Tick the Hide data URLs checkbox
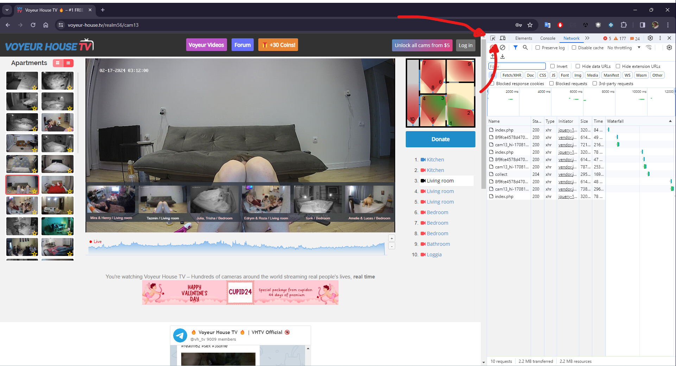This screenshot has width=676, height=366. click(x=578, y=66)
